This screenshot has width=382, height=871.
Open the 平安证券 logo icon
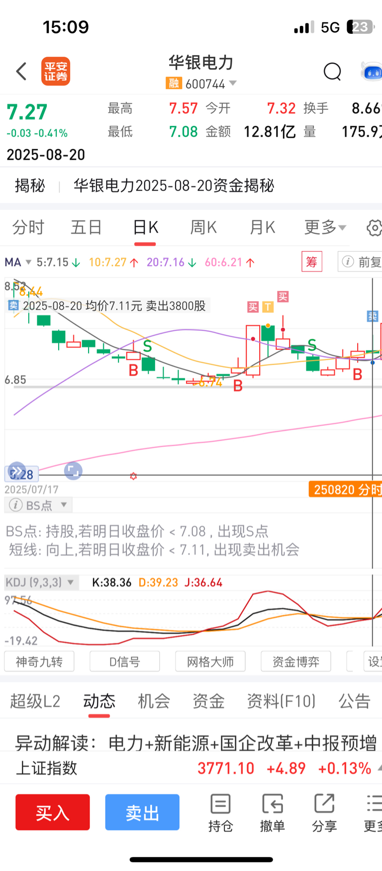coord(56,71)
